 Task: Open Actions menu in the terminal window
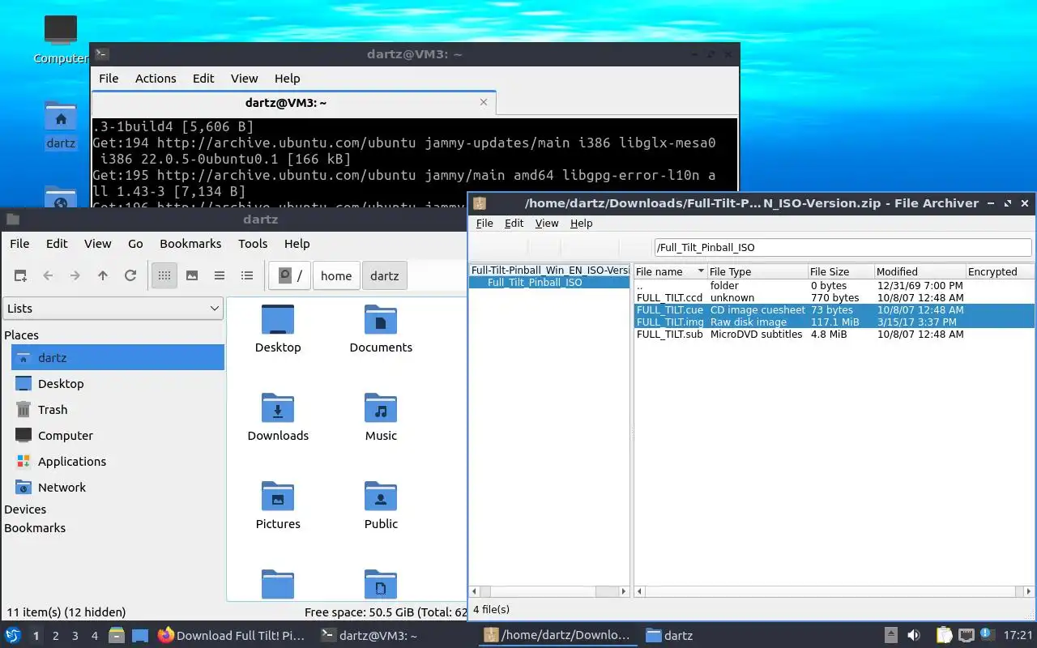[156, 78]
